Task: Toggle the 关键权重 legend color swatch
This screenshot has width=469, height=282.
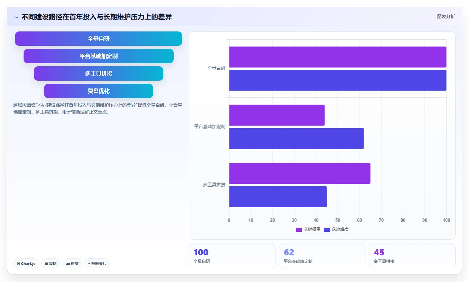Action: tap(299, 229)
